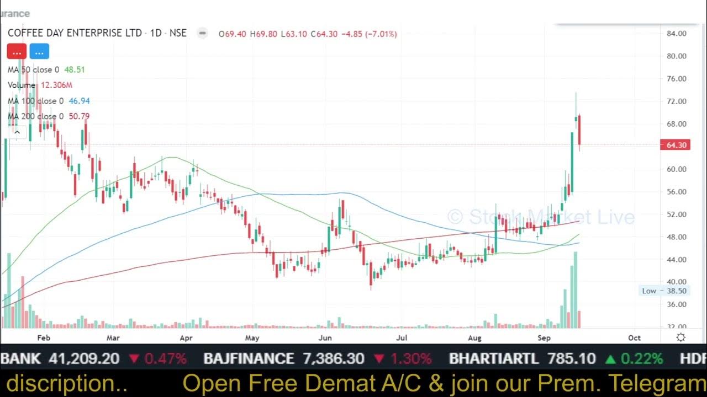Image resolution: width=707 pixels, height=397 pixels.
Task: Click the BHARTIARTL 785.10 ticker entry
Action: tap(556, 358)
